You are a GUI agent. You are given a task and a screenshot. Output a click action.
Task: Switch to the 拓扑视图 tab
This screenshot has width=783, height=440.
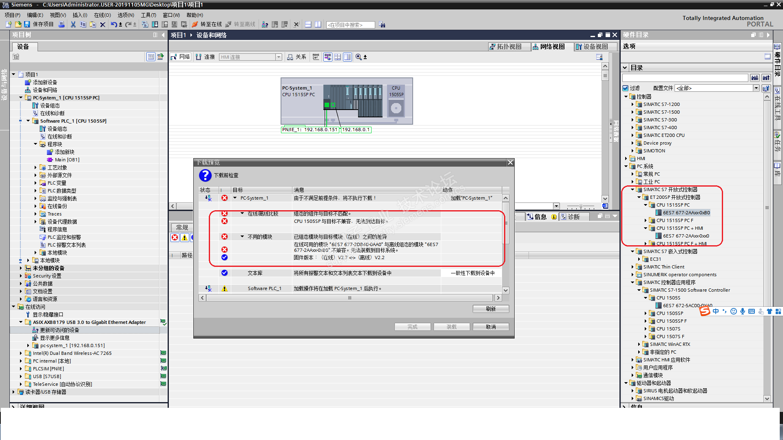(x=509, y=46)
